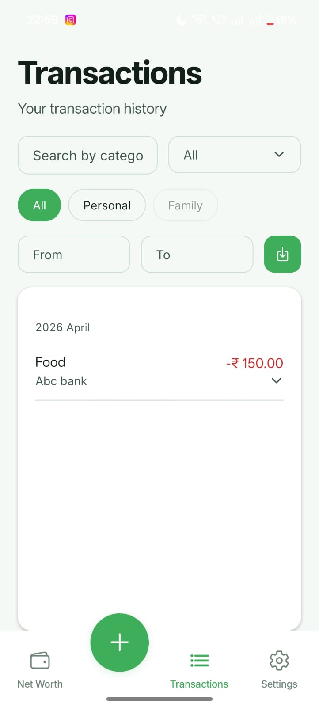Expand the Food transaction chevron
The width and height of the screenshot is (319, 707).
pos(277,381)
